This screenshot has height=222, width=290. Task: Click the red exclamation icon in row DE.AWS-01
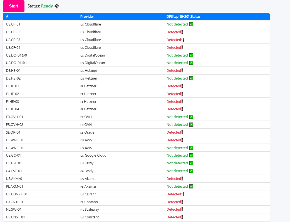tap(182, 140)
